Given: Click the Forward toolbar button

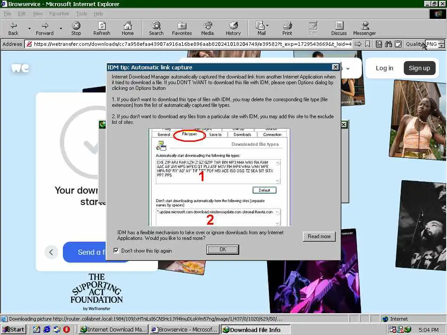Looking at the screenshot, I should (x=45, y=29).
